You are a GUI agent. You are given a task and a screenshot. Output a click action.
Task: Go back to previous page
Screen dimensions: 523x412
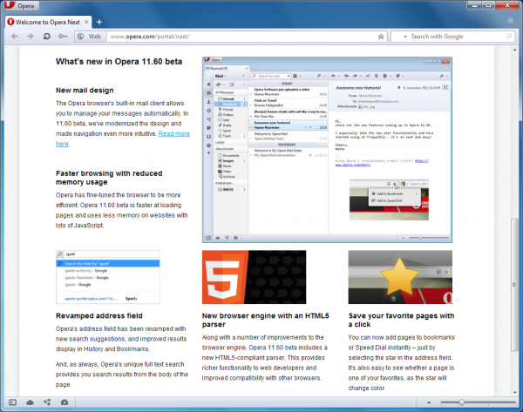click(x=14, y=37)
